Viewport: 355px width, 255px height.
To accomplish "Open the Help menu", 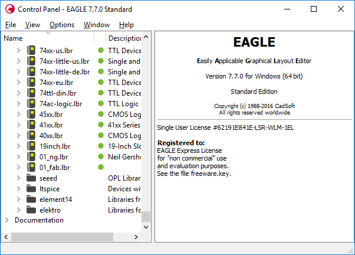I will [126, 25].
